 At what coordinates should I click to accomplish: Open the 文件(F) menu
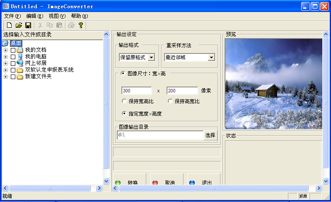[12, 16]
